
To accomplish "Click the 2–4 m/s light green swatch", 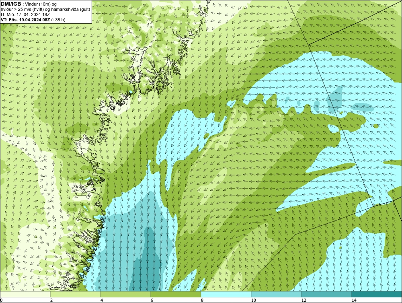I will (76, 294).
